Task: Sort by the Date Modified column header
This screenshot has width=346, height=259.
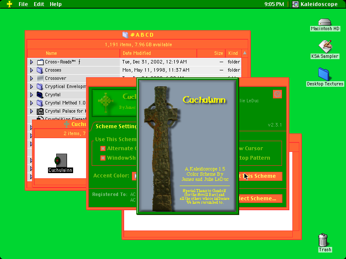Action: pos(158,53)
